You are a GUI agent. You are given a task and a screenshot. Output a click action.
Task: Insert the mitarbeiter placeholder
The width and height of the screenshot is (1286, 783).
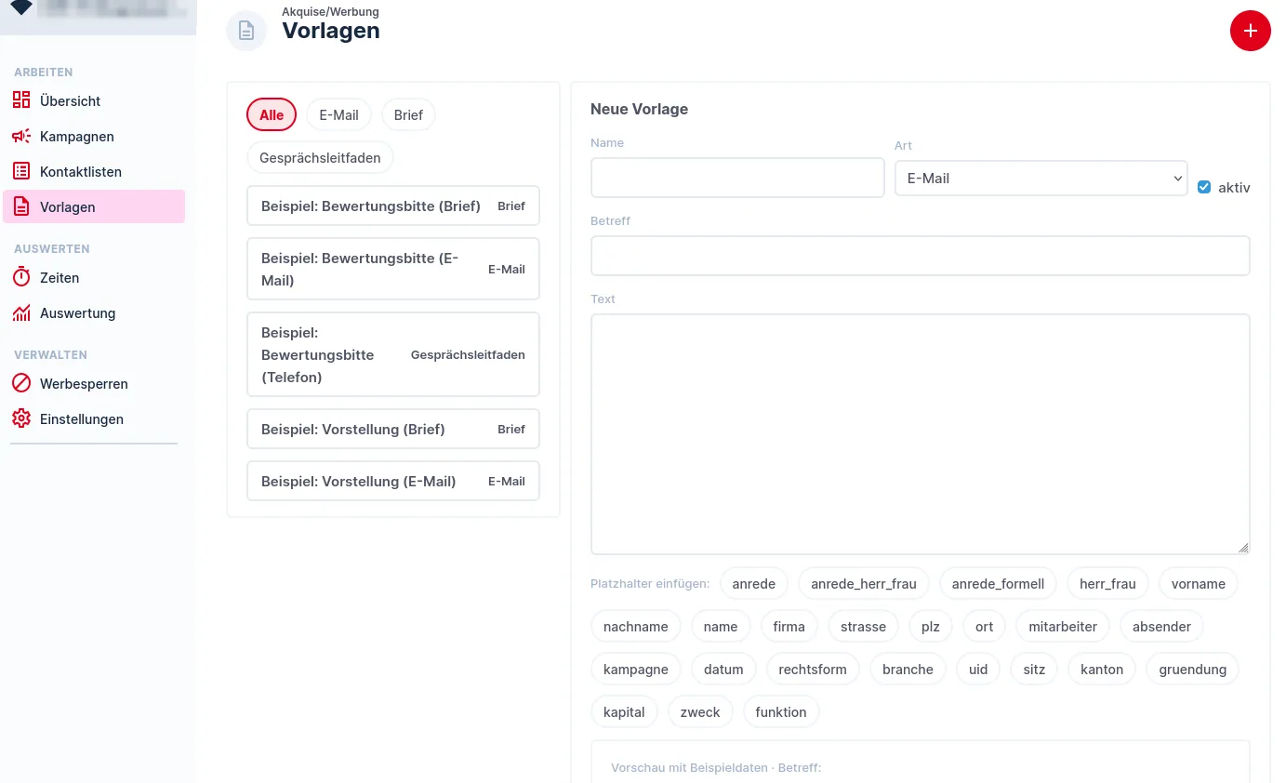[1063, 626]
